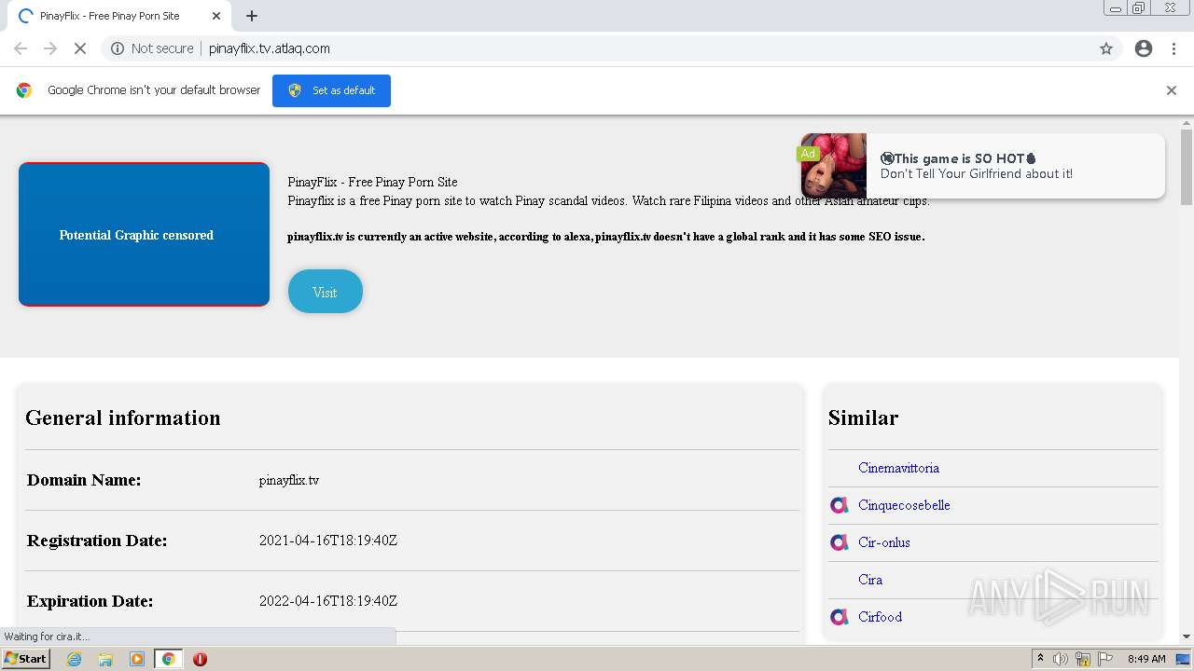Open Internet Explorer from taskbar
The height and width of the screenshot is (671, 1194).
tap(75, 659)
